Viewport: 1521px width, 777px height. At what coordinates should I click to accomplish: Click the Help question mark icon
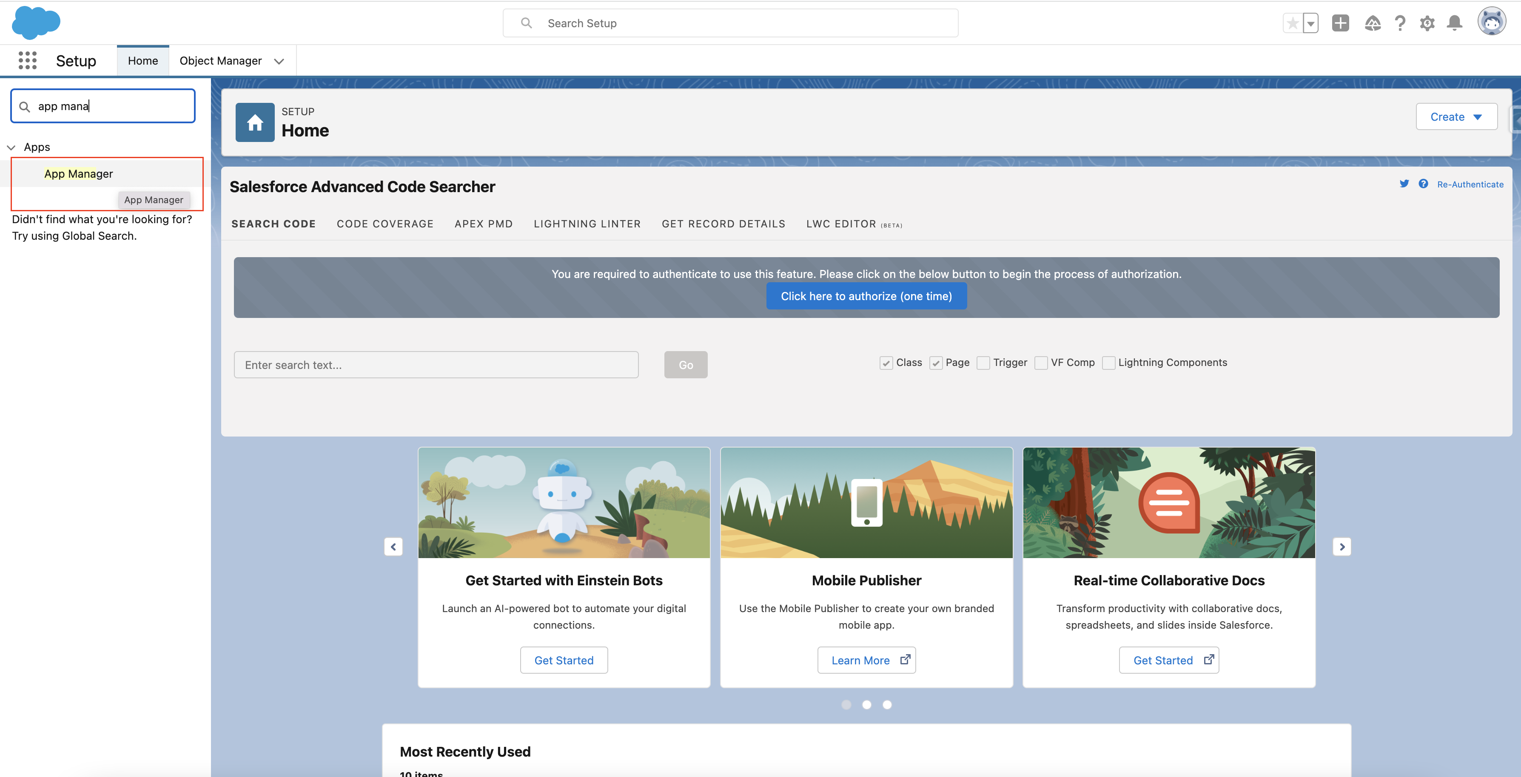pyautogui.click(x=1400, y=24)
